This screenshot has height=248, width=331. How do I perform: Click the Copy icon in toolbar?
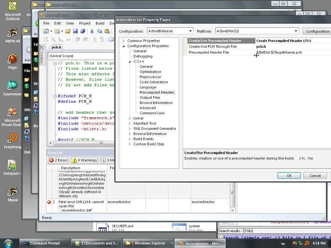(x=99, y=31)
